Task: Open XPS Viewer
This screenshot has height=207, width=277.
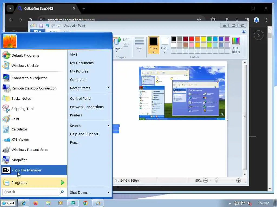Action: pyautogui.click(x=34, y=139)
